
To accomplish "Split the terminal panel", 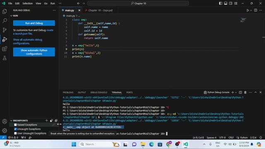I will pyautogui.click(x=240, y=92).
